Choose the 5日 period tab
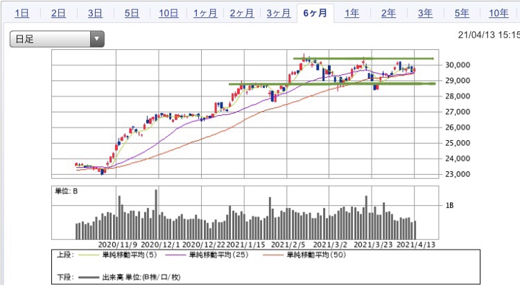The height and width of the screenshot is (285, 520). [132, 13]
